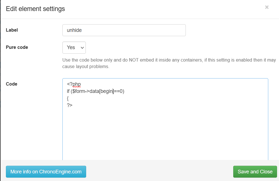Click the Label input containing "unhide"

coord(124,30)
